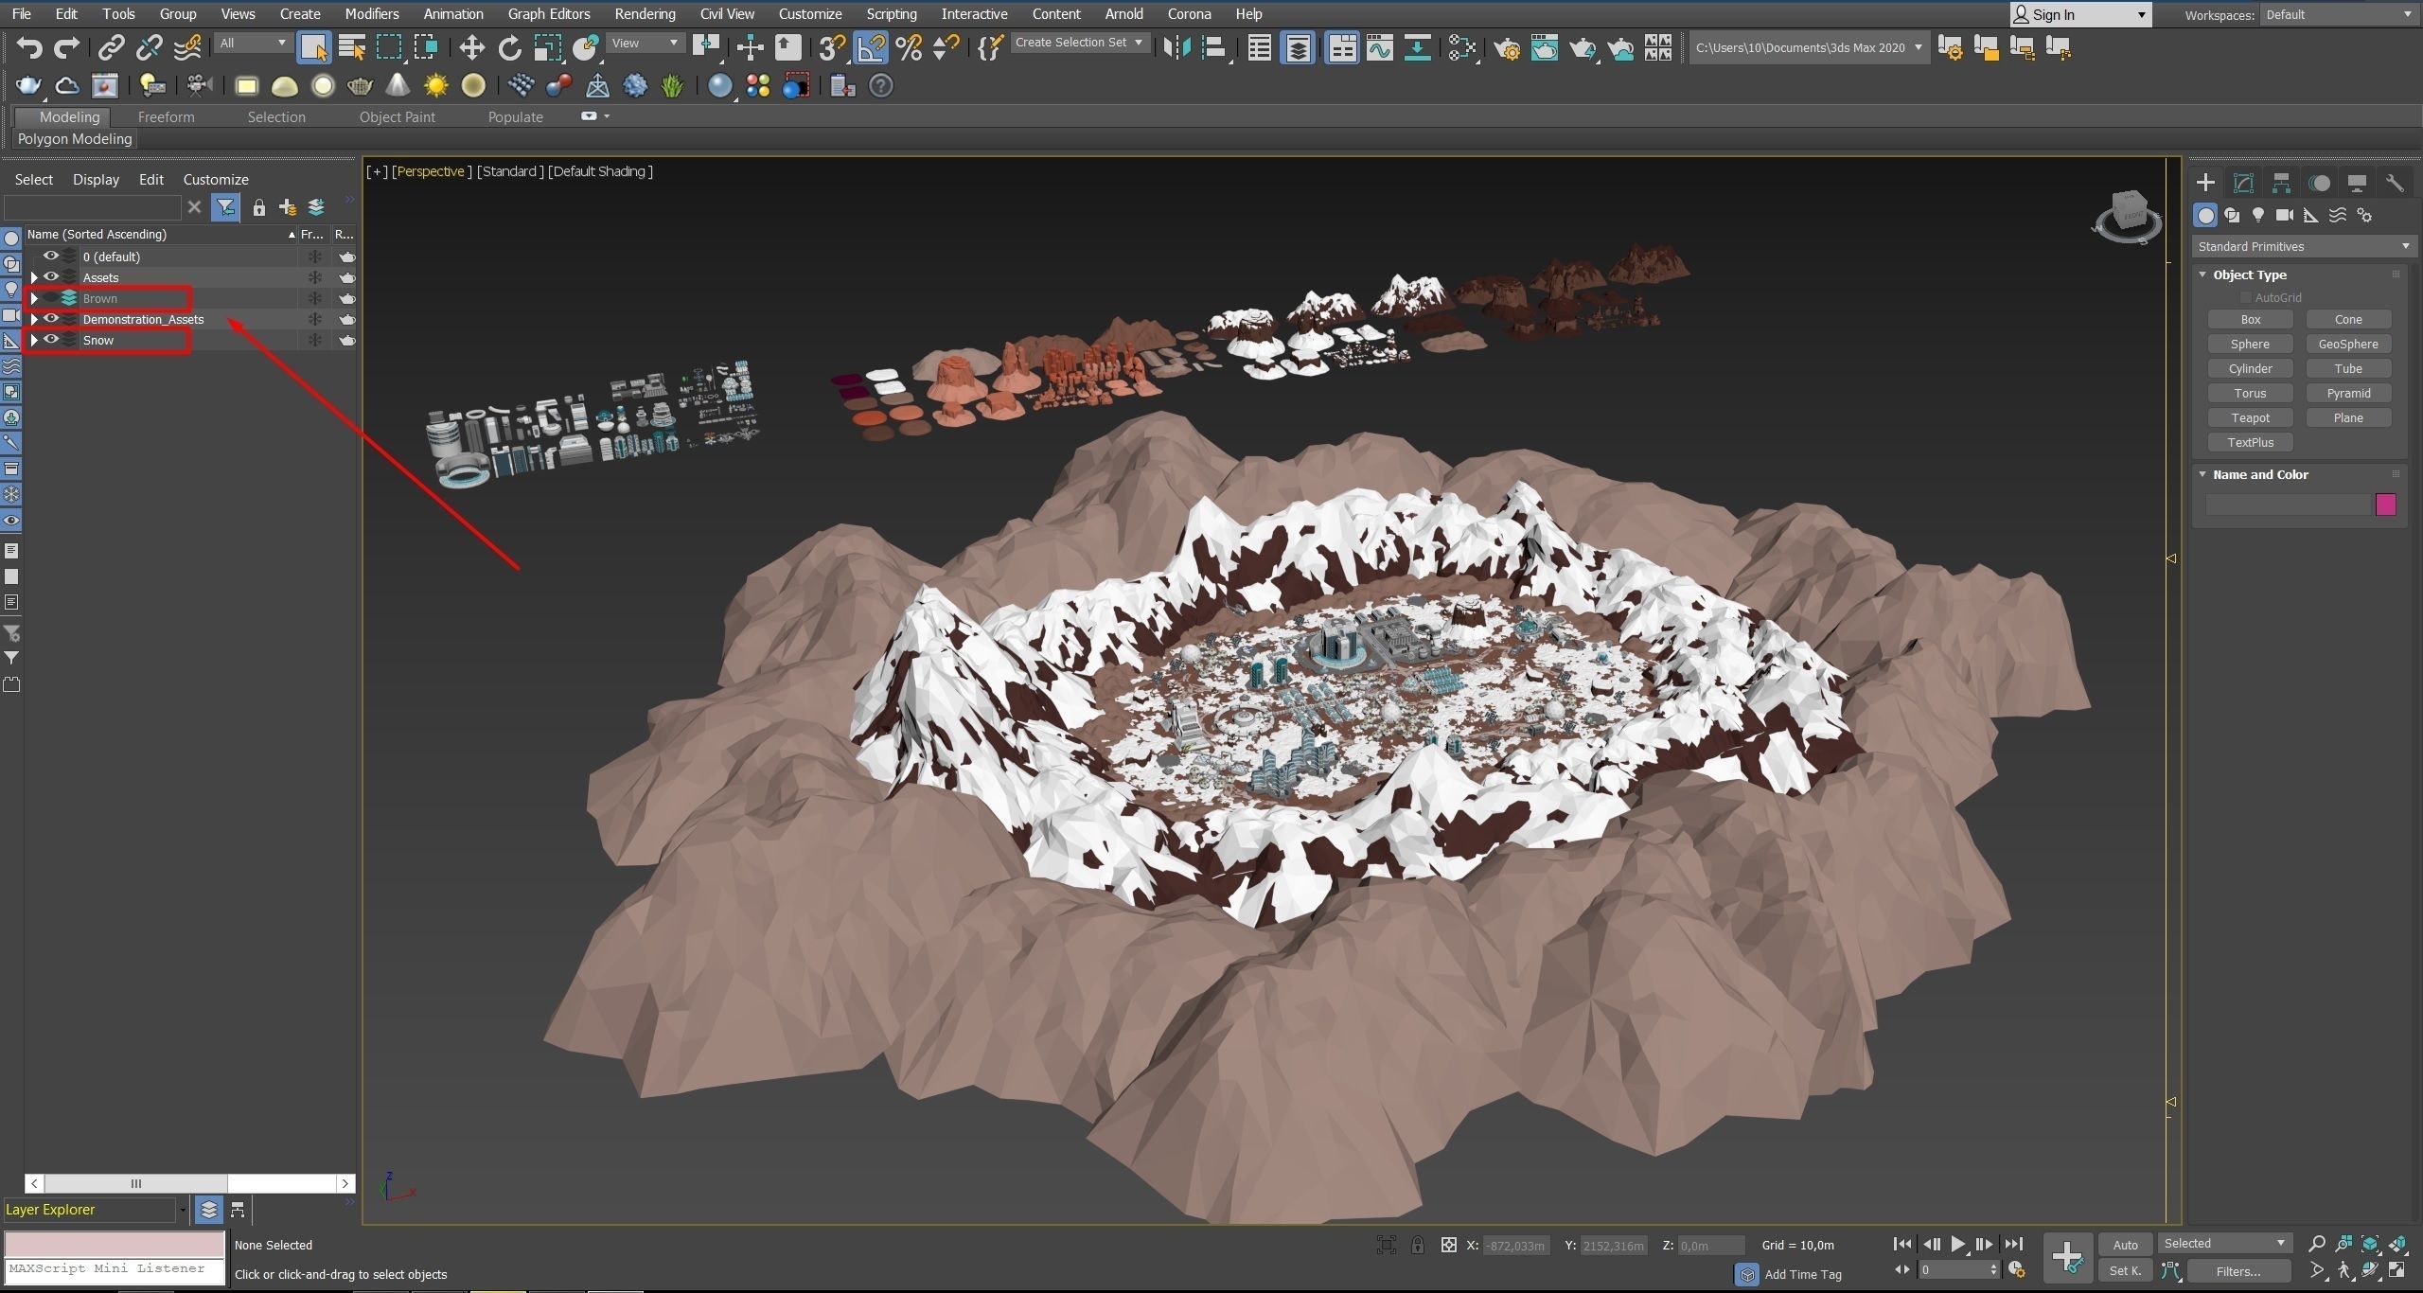Open the Modify panel tab icon
The width and height of the screenshot is (2423, 1293).
[x=2243, y=183]
